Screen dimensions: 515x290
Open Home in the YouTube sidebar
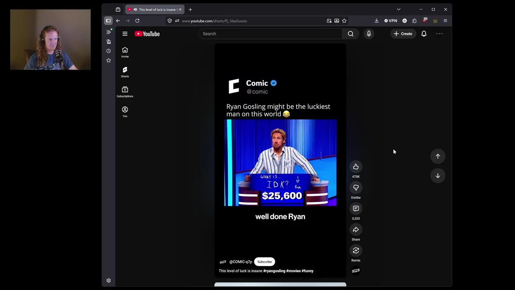click(125, 52)
